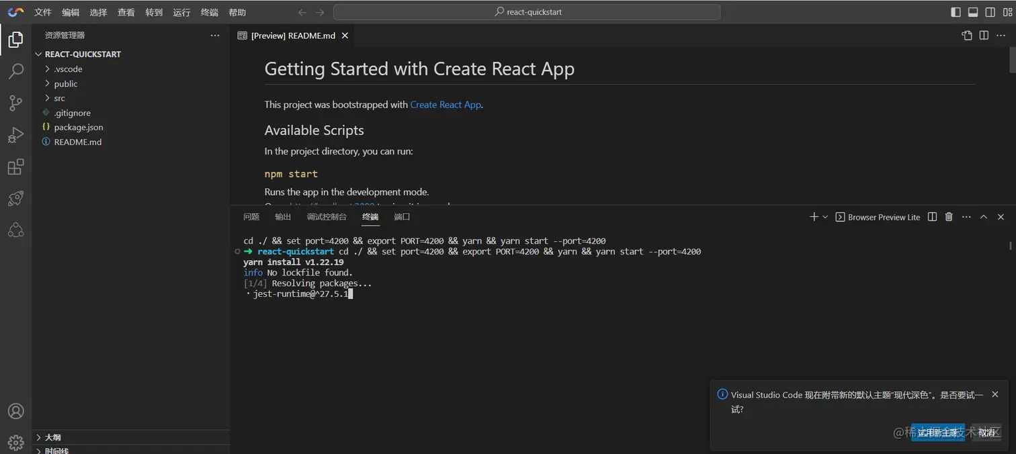Go forward with the right arrow
Screen dimensions: 1016x454
point(320,12)
